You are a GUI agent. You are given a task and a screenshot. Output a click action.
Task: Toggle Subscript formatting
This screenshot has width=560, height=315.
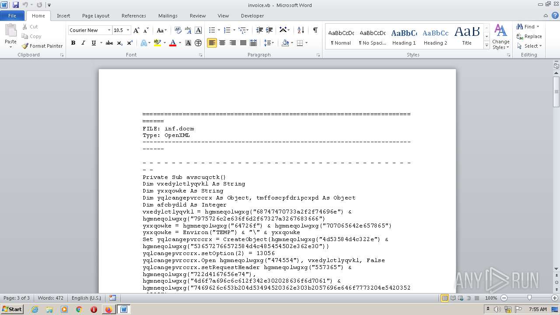pos(120,43)
